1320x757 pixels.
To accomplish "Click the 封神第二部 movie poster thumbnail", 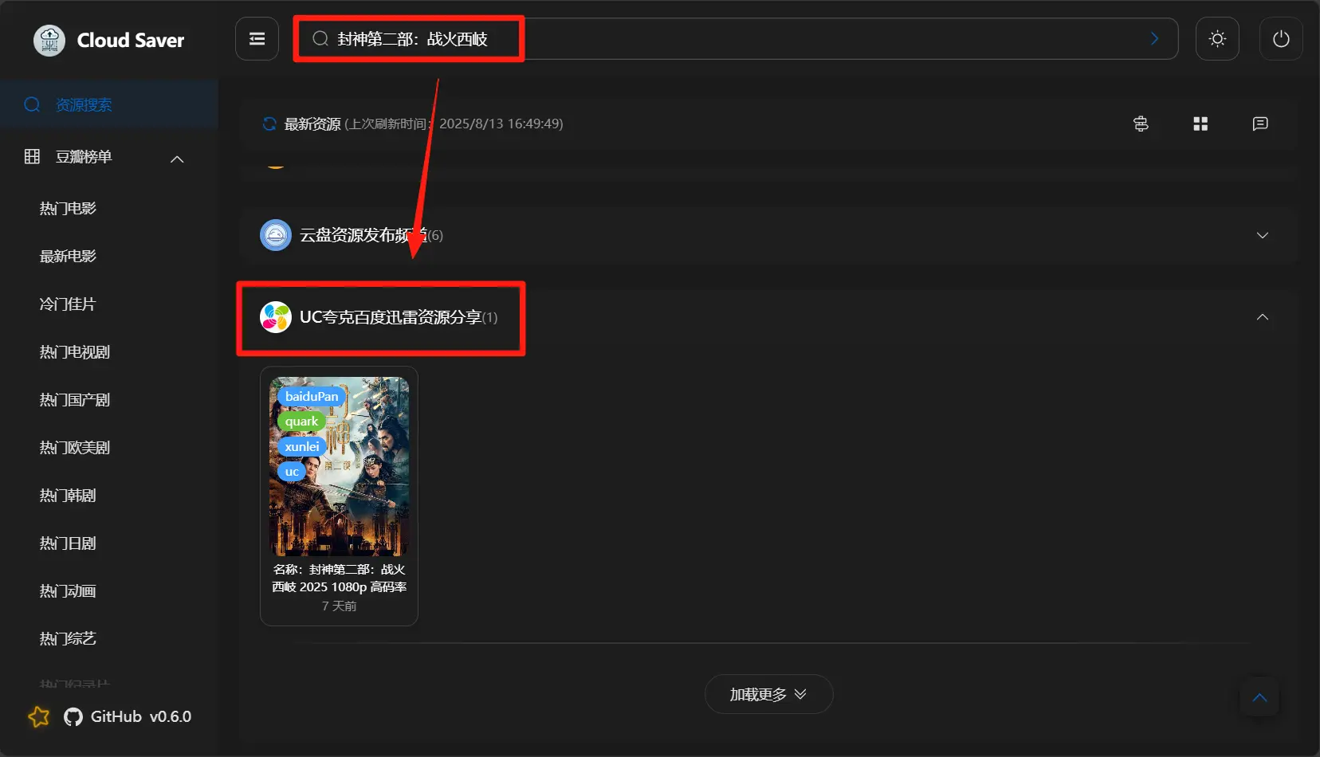I will [339, 466].
